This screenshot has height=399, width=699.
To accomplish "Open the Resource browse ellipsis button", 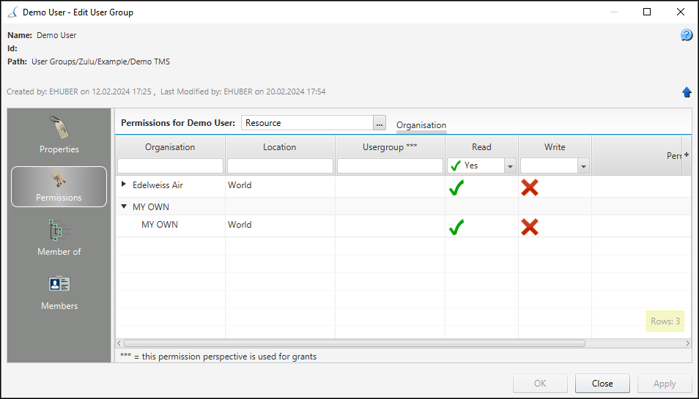I will click(380, 123).
